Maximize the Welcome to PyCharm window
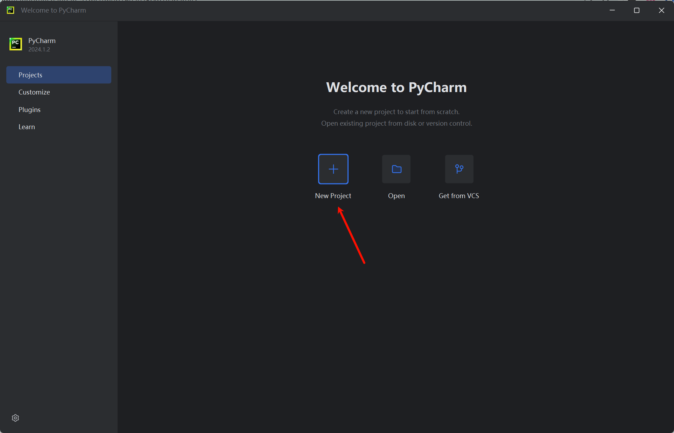The height and width of the screenshot is (433, 674). pyautogui.click(x=637, y=10)
